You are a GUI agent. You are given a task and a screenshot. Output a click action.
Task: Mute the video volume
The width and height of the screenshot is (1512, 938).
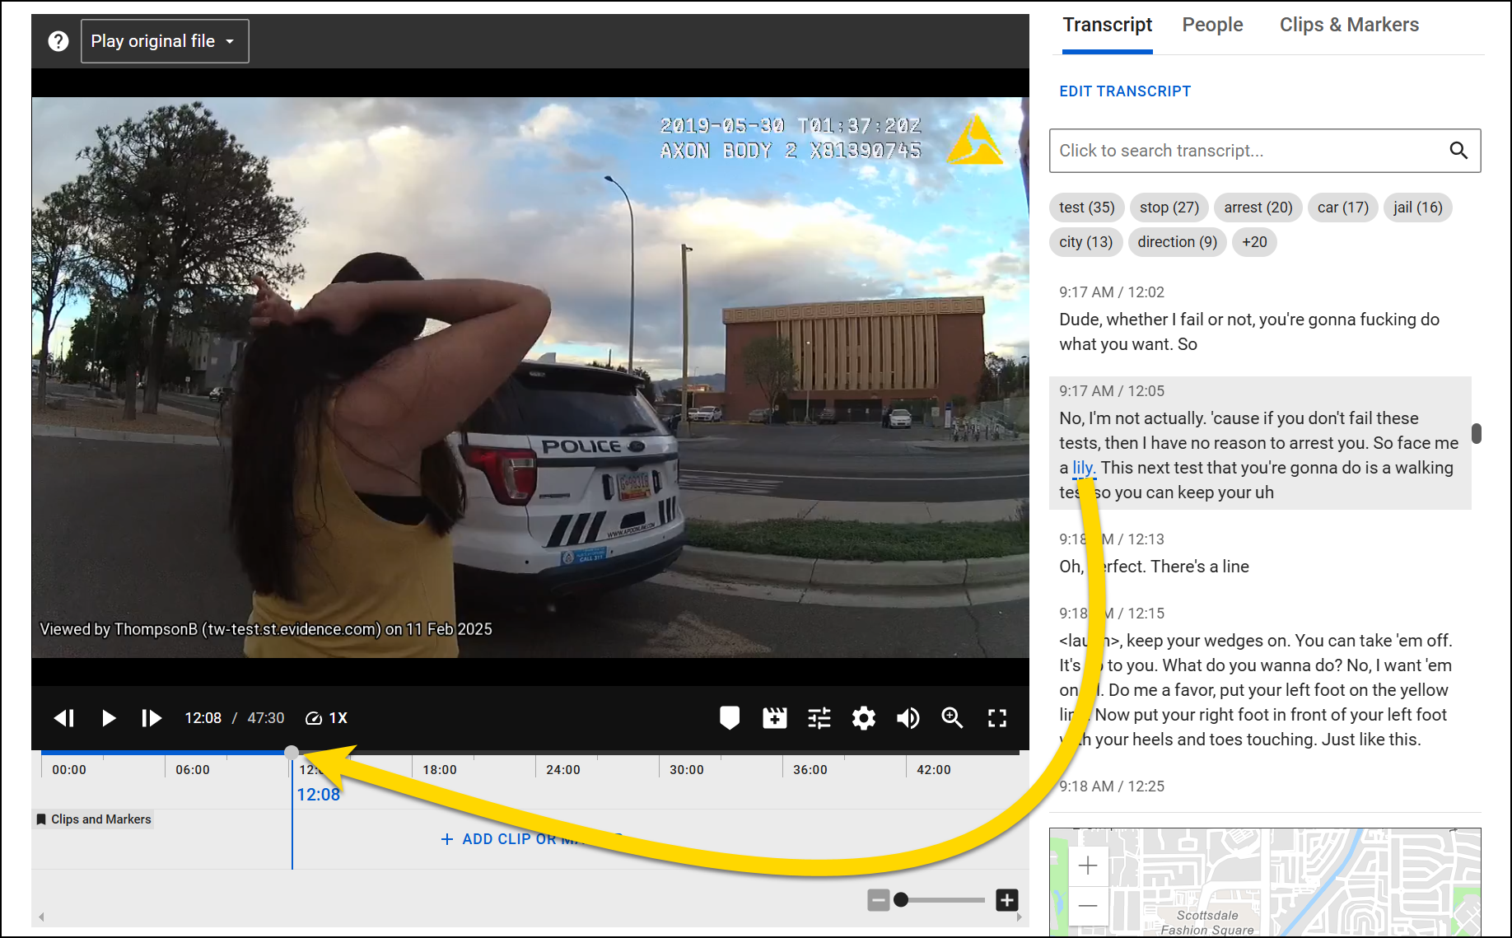pos(908,718)
